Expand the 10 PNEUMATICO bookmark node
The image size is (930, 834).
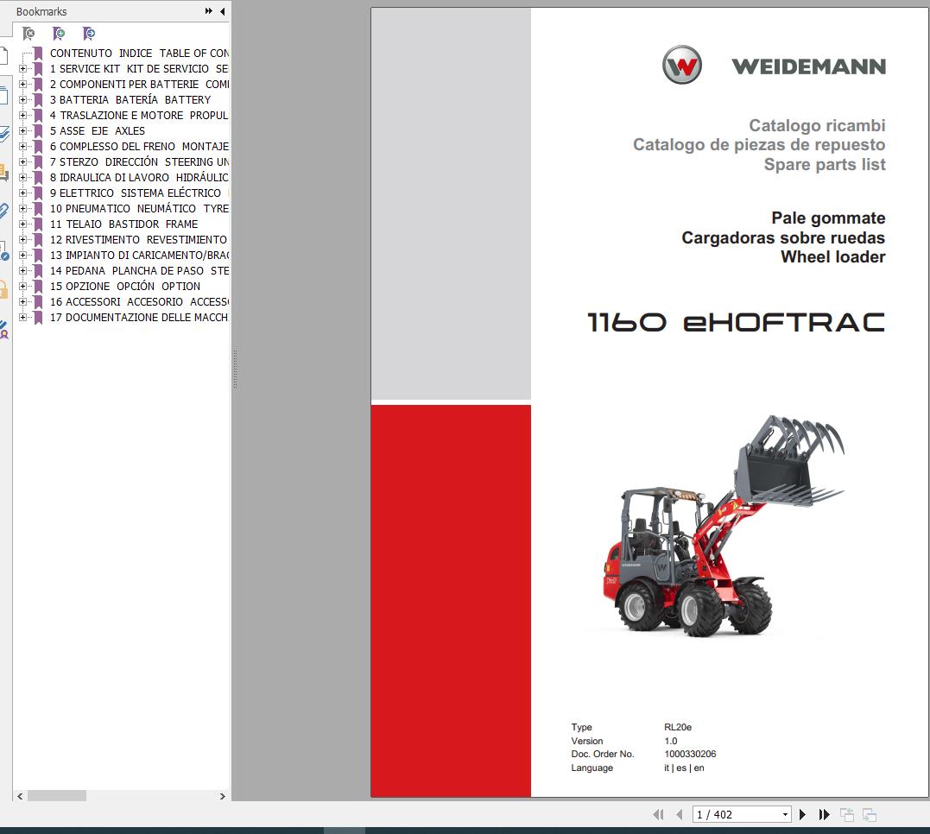[x=22, y=208]
